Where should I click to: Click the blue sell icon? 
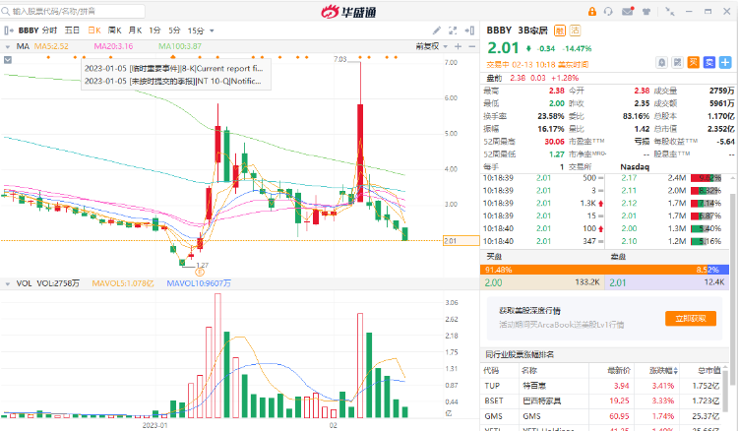point(709,62)
